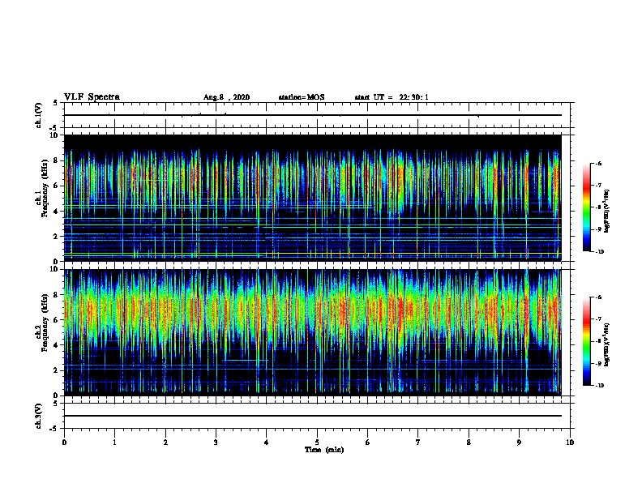Image resolution: width=642 pixels, height=496 pixels.
Task: Click the "10" kHz tick of the ch.1 spectrogram
Action: pos(54,135)
